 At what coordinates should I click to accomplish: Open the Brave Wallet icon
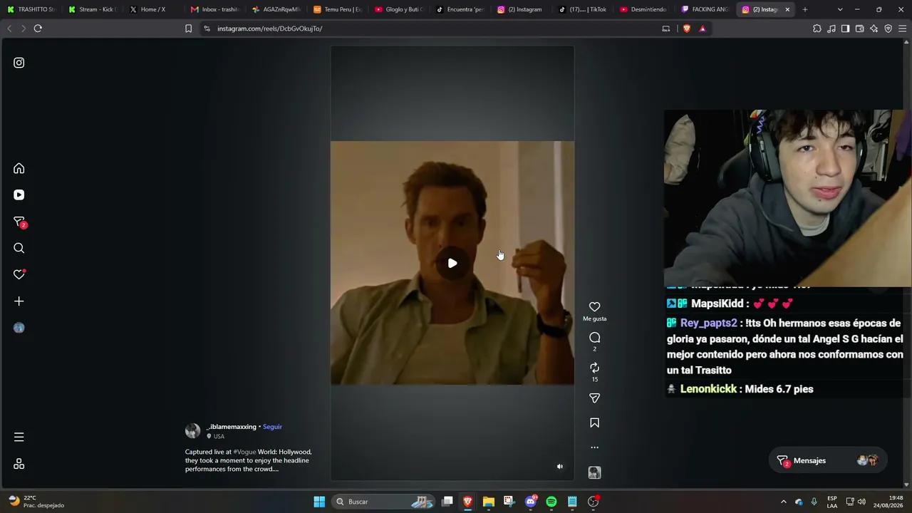point(859,28)
